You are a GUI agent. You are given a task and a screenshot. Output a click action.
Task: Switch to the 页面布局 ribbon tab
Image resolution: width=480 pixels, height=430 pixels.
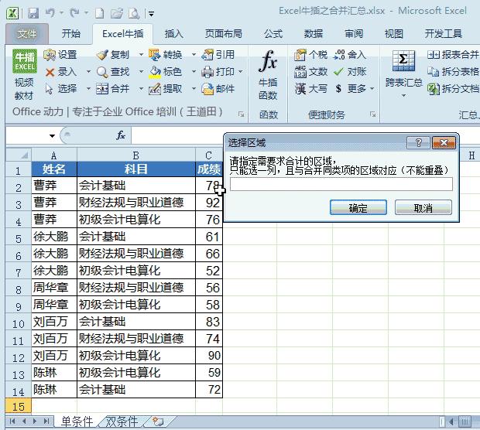tap(224, 33)
